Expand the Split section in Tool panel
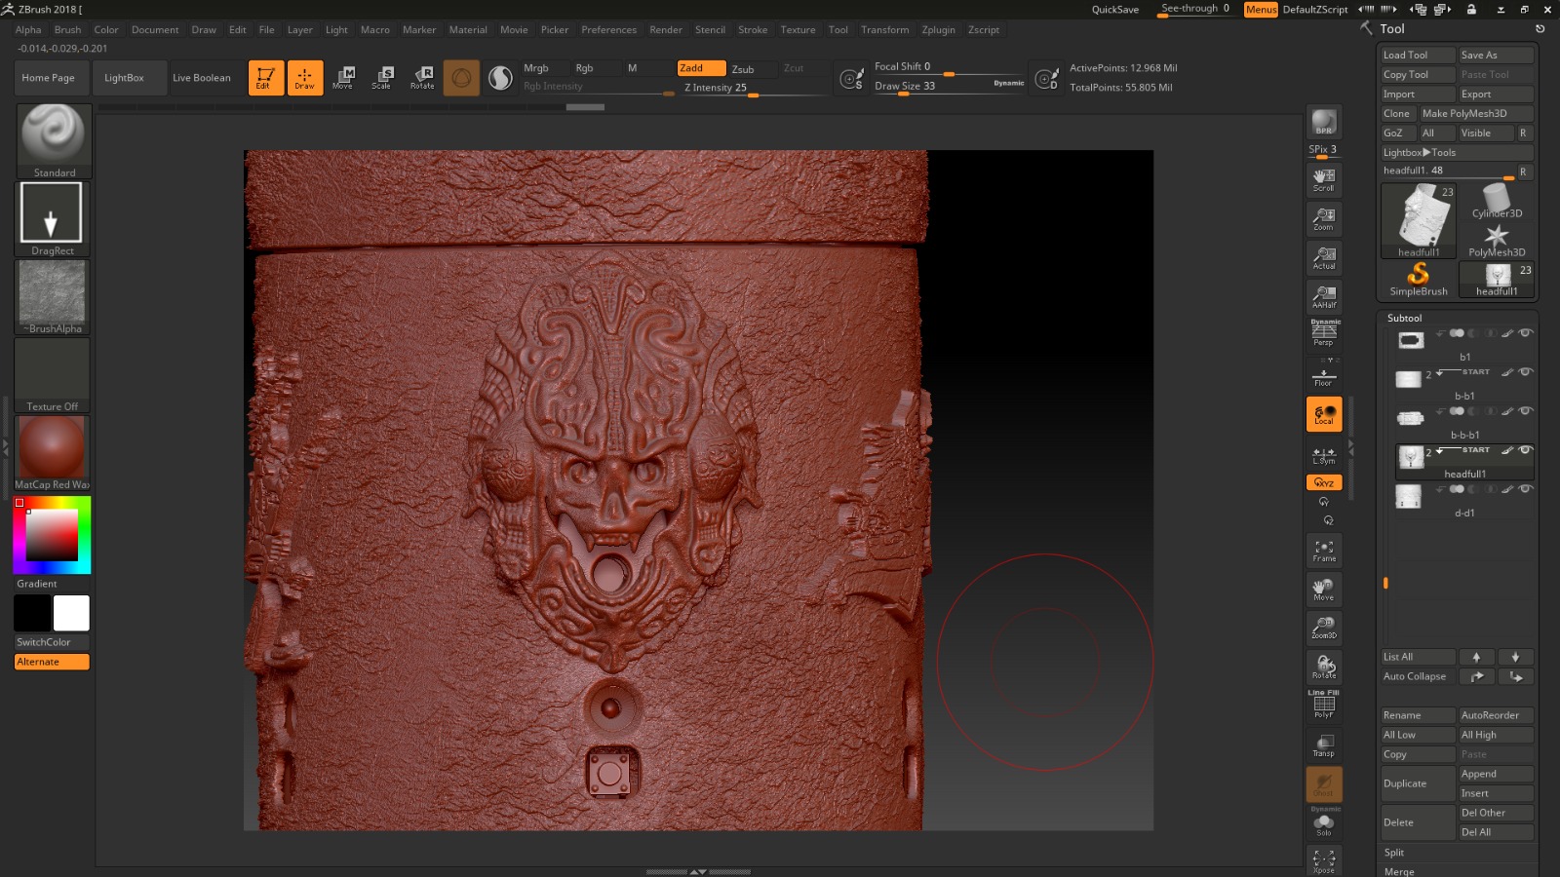The width and height of the screenshot is (1560, 877). point(1394,853)
